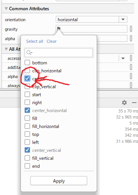The height and width of the screenshot is (195, 138).
Task: Click the Apply button
Action: (x=59, y=181)
